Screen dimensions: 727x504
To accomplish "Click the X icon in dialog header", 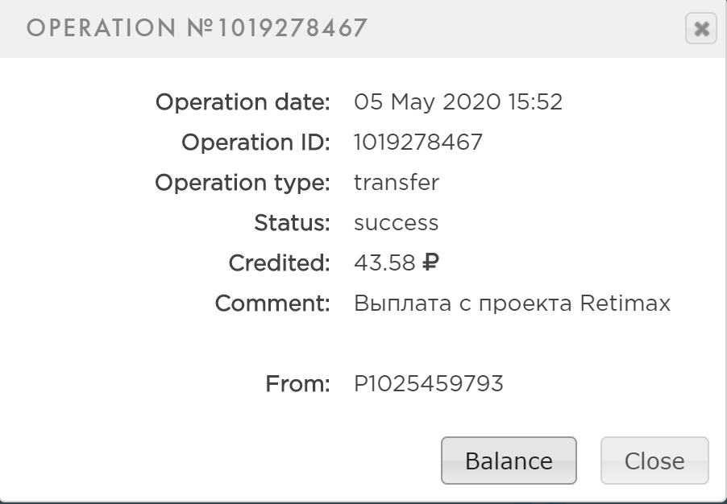I will point(700,29).
